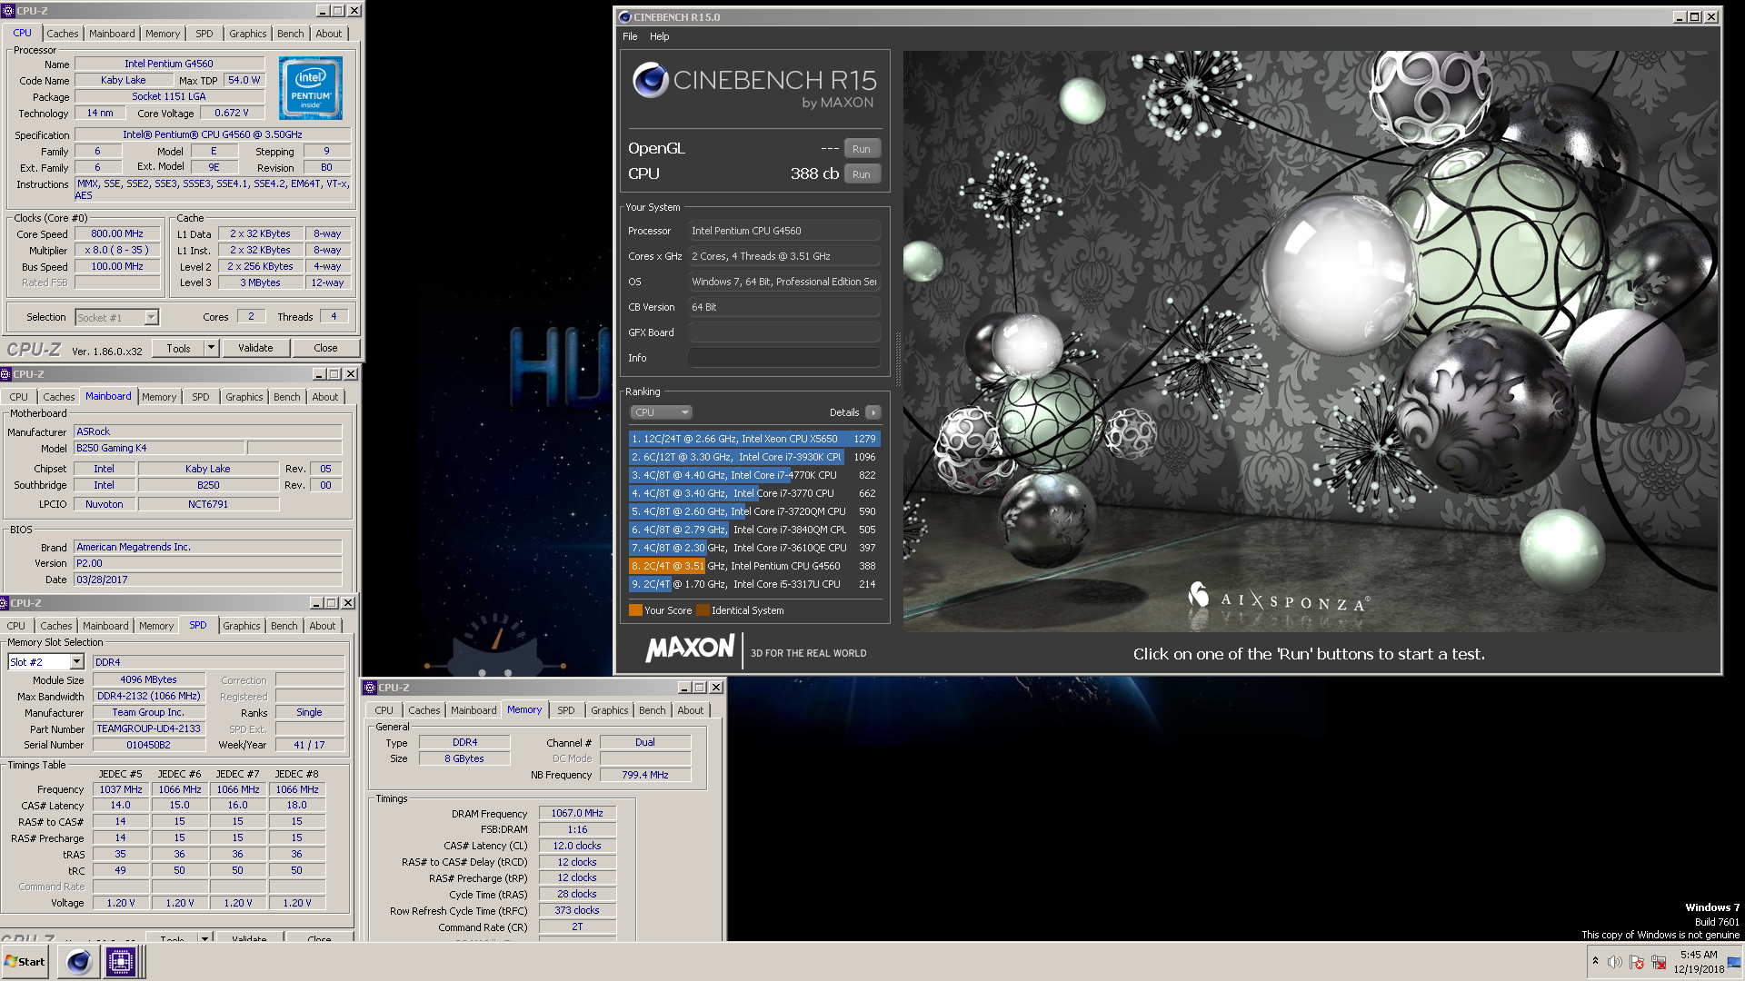Click the Team Group Inc. manufacturer value
Image resolution: width=1745 pixels, height=981 pixels.
tap(148, 712)
